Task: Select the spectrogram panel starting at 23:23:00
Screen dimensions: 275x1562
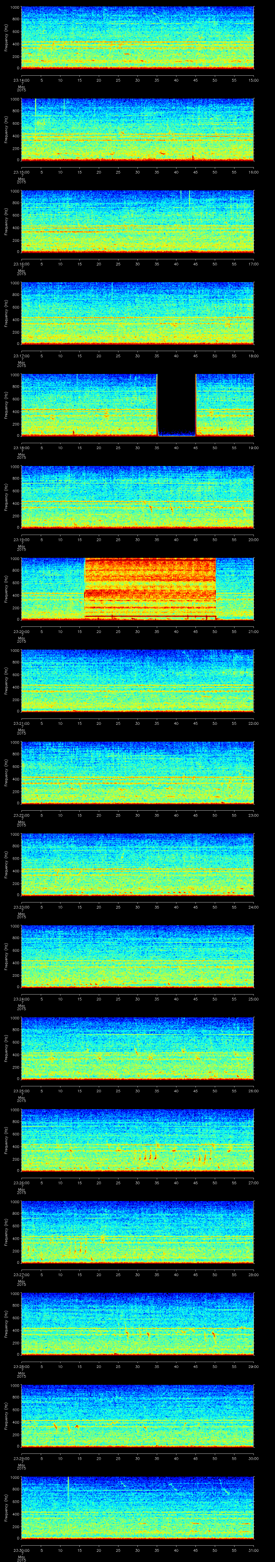Action: [137, 865]
